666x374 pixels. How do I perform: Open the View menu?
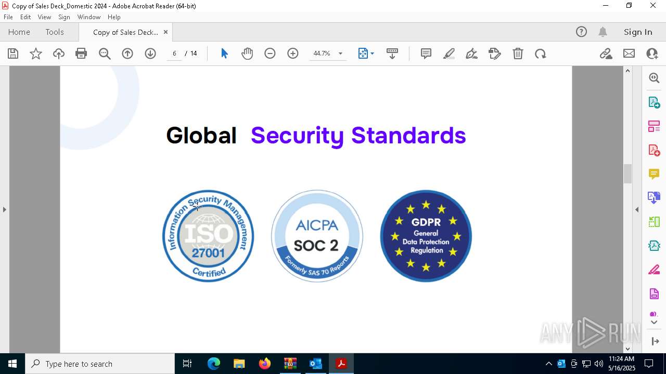click(45, 17)
